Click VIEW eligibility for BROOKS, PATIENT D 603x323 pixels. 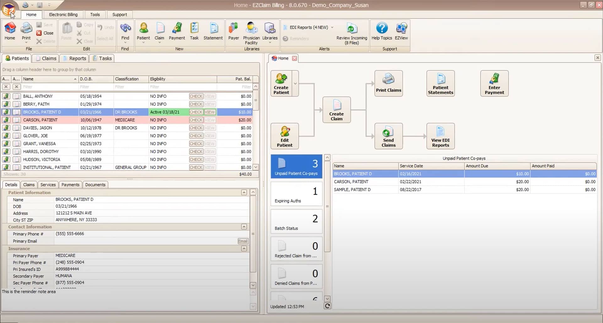210,112
